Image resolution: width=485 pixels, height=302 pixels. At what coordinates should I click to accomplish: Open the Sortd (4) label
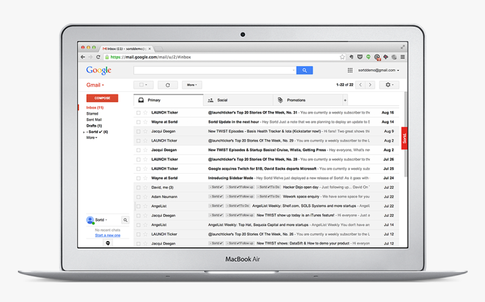tap(97, 132)
